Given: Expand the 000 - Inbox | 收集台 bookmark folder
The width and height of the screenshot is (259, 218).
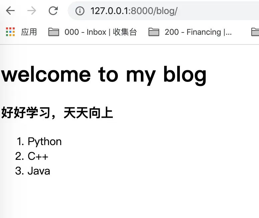Looking at the screenshot, I should tap(100, 32).
